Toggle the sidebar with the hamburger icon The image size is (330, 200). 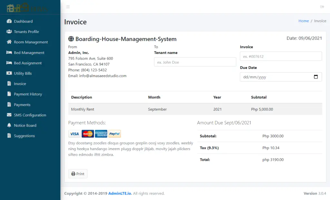coord(68,6)
